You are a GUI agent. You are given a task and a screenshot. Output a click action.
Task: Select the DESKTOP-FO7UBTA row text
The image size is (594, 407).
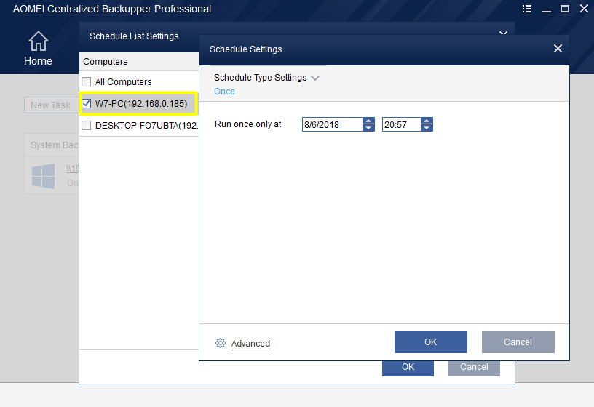click(146, 125)
